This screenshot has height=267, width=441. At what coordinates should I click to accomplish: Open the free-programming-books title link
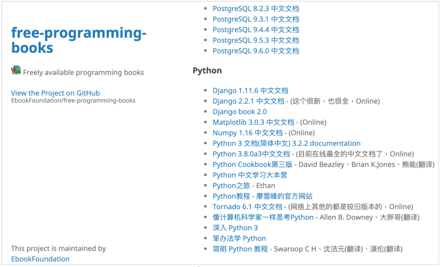pos(78,40)
